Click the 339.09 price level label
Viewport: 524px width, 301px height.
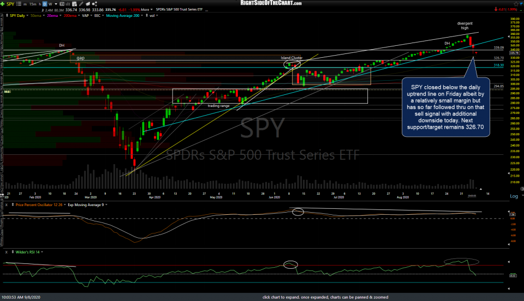pyautogui.click(x=498, y=48)
